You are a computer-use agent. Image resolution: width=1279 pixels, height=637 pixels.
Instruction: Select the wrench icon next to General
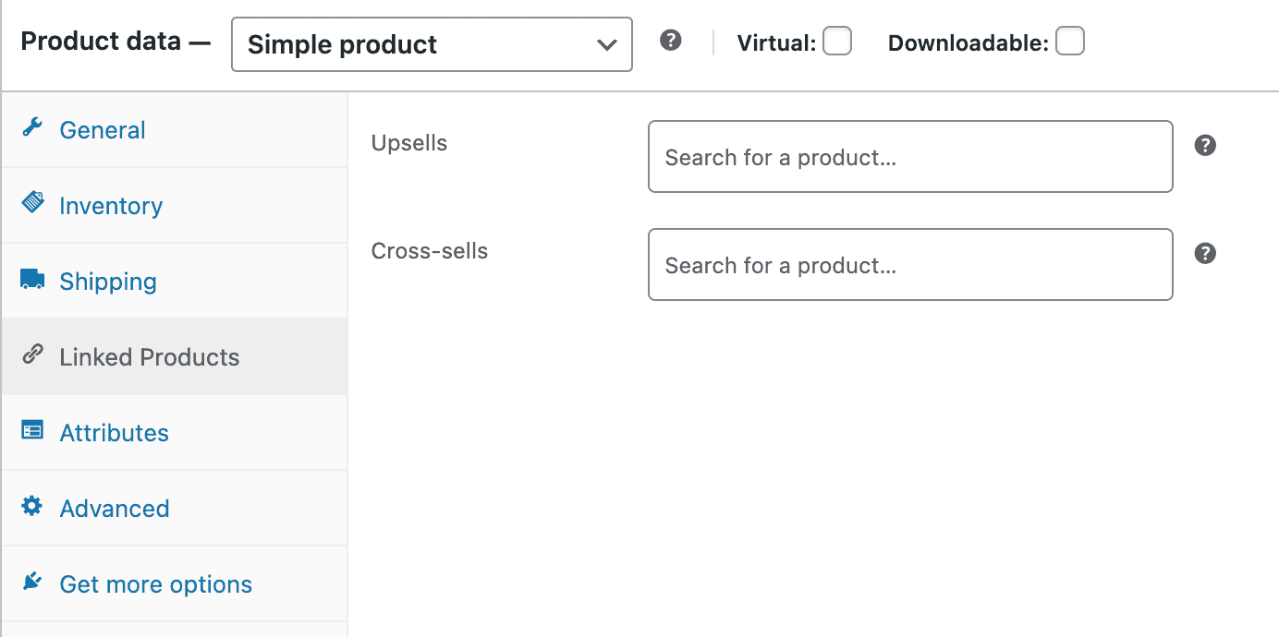point(32,129)
